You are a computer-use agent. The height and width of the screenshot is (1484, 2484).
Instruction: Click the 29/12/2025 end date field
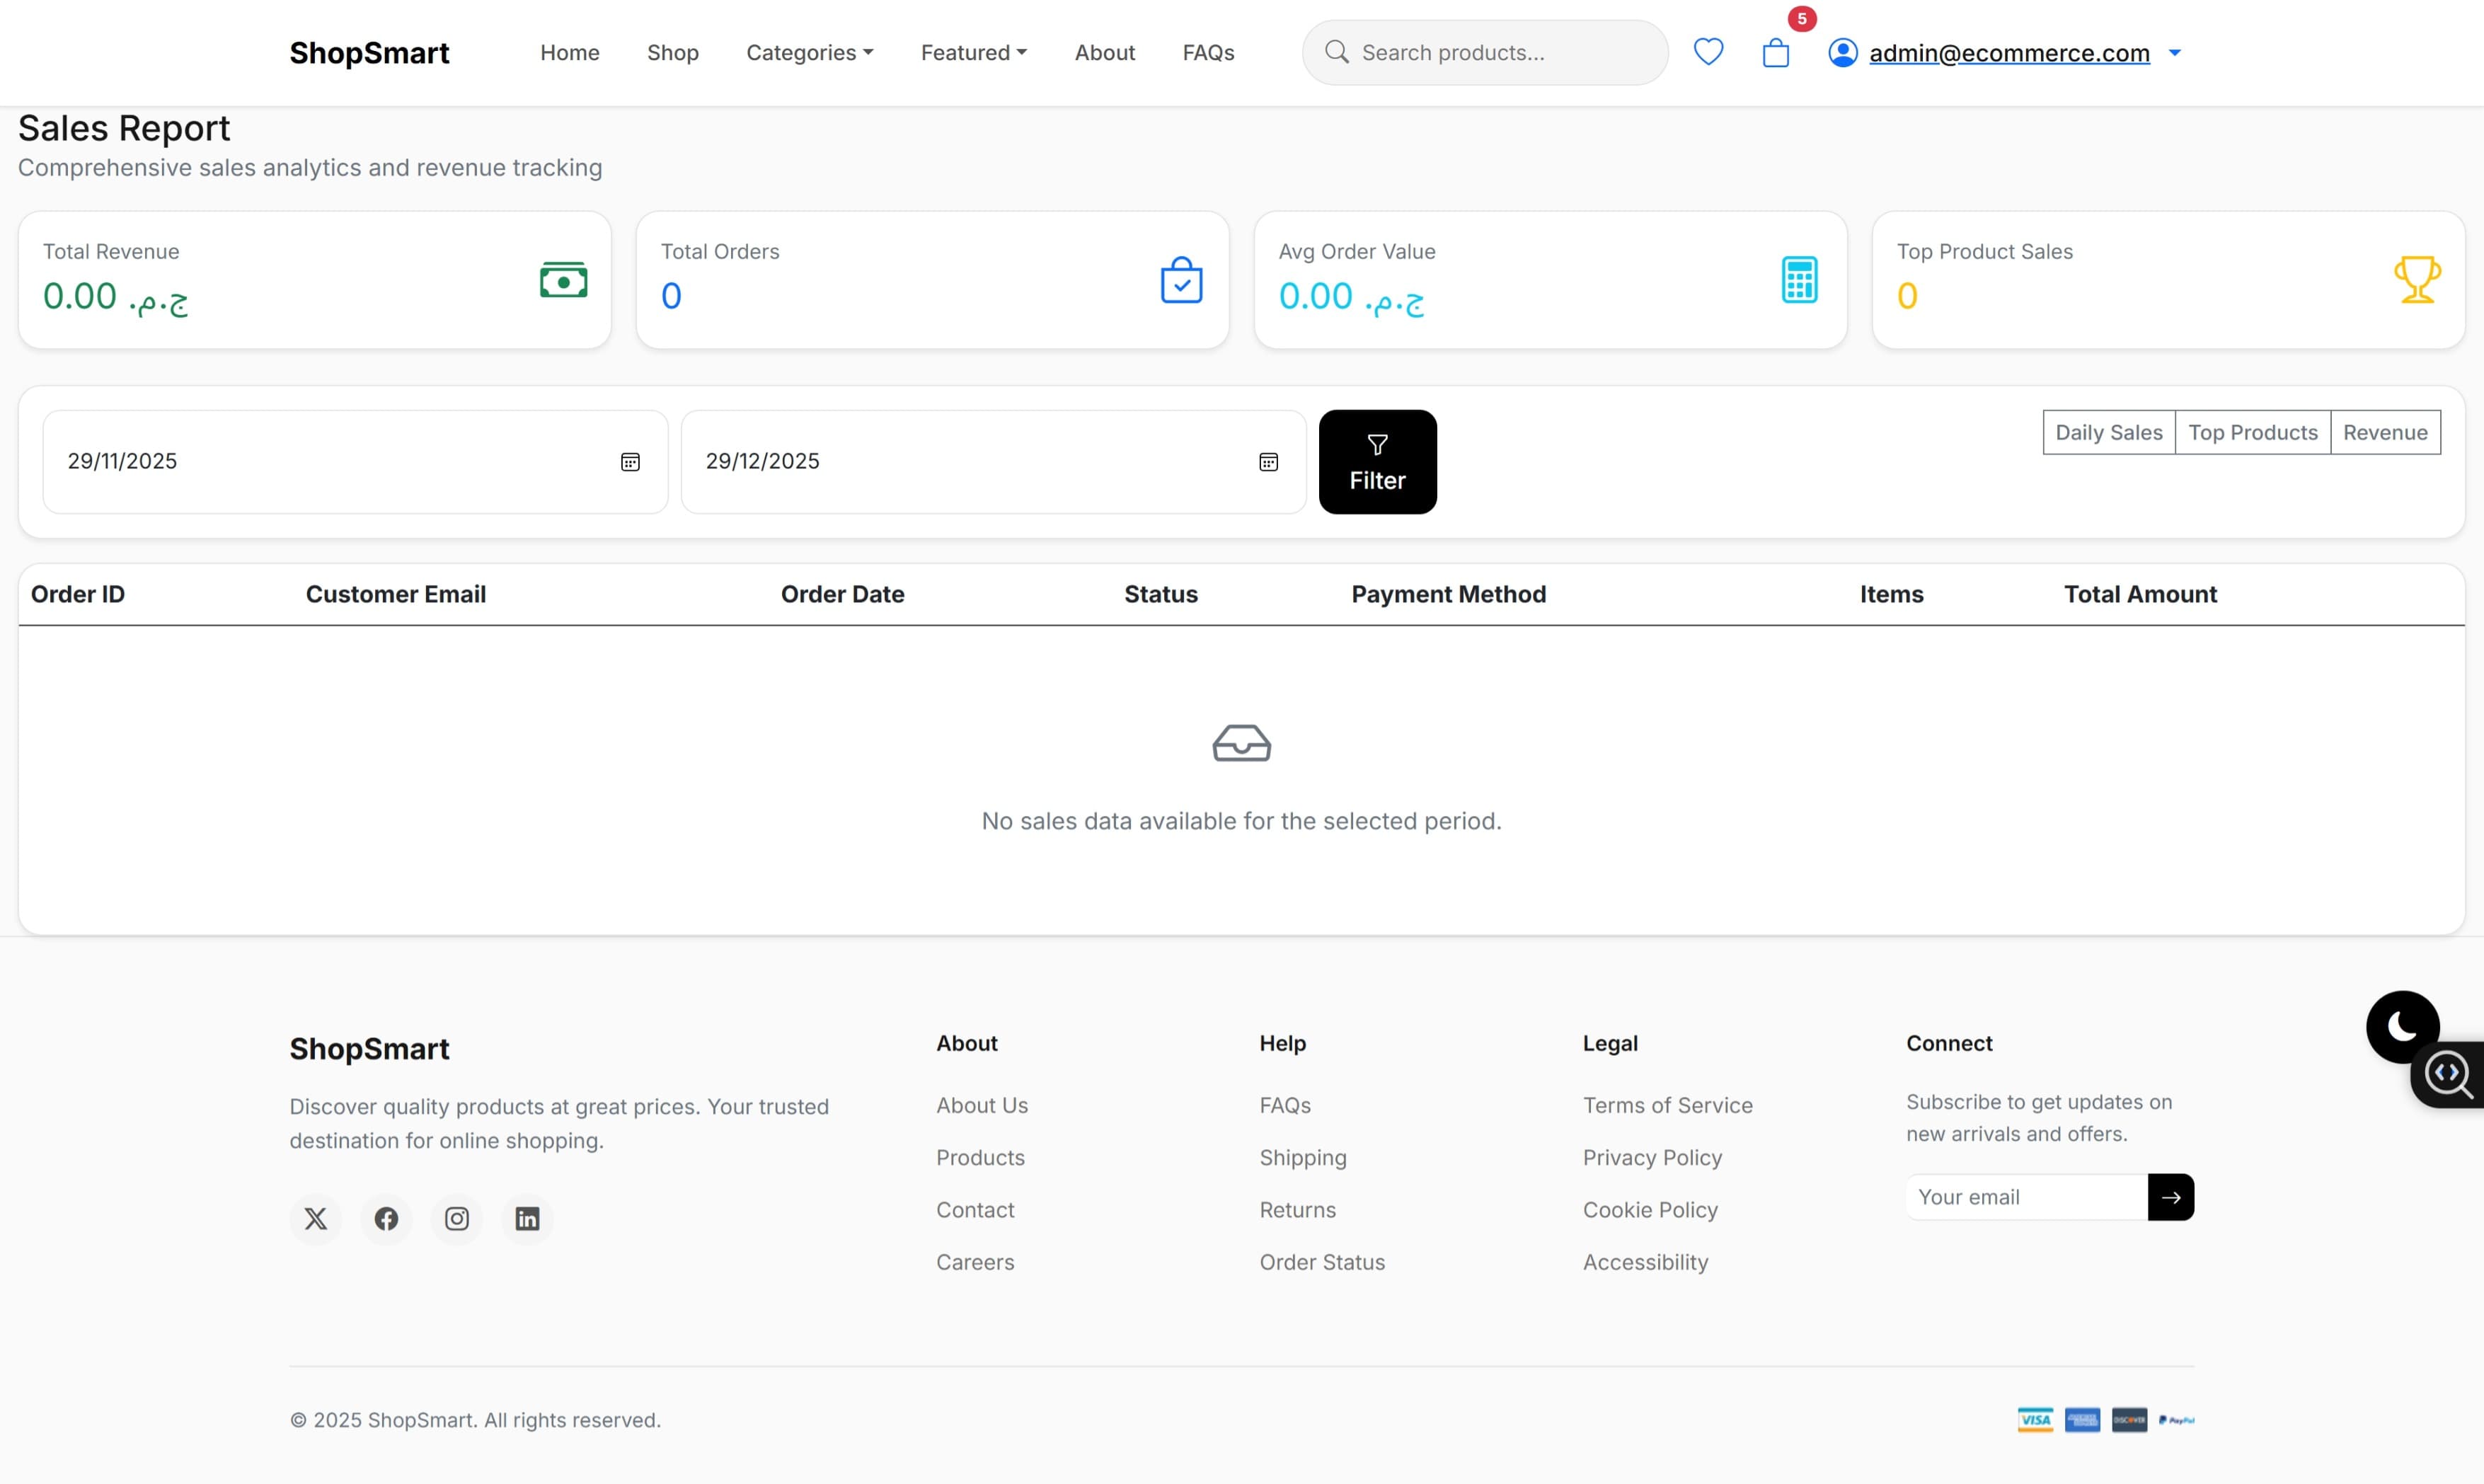pos(993,462)
